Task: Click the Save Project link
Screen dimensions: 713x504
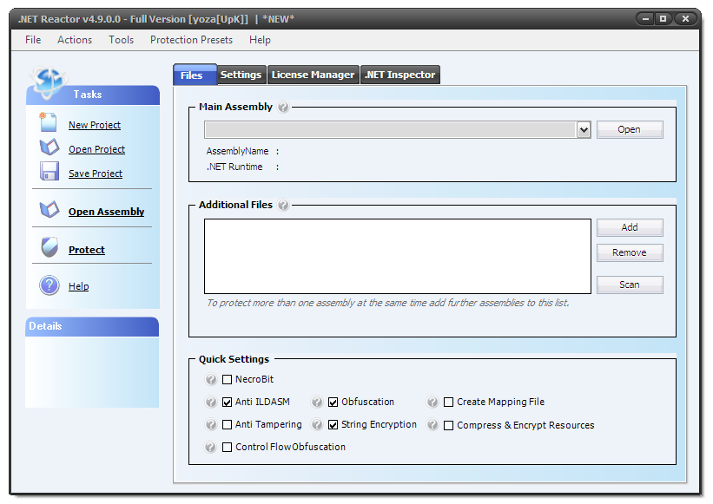Action: [x=96, y=173]
